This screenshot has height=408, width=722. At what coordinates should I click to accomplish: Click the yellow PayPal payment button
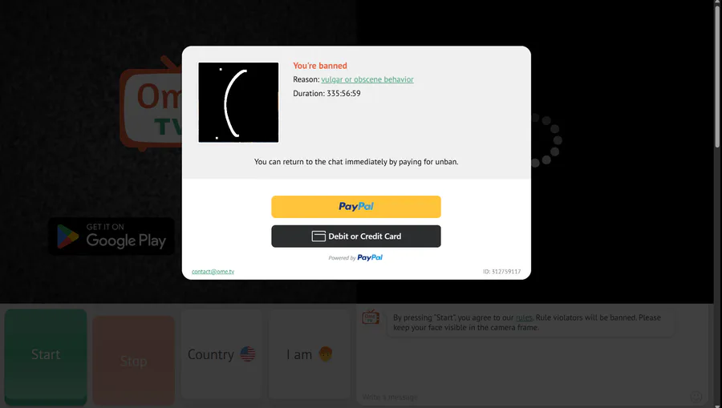pos(356,207)
